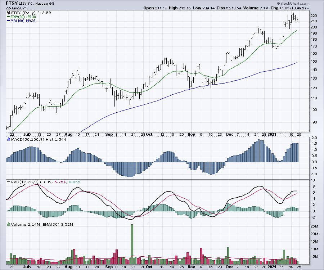Click the Close 213.59 header value
The image size is (324, 270).
(x=229, y=8)
